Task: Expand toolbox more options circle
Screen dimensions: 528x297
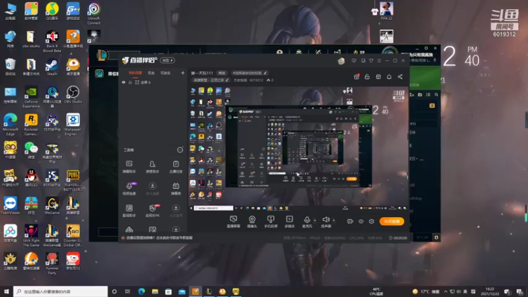Action: tap(180, 150)
